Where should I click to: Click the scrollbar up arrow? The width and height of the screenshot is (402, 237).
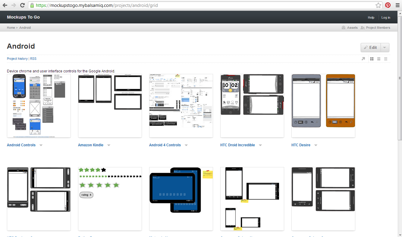(400, 13)
